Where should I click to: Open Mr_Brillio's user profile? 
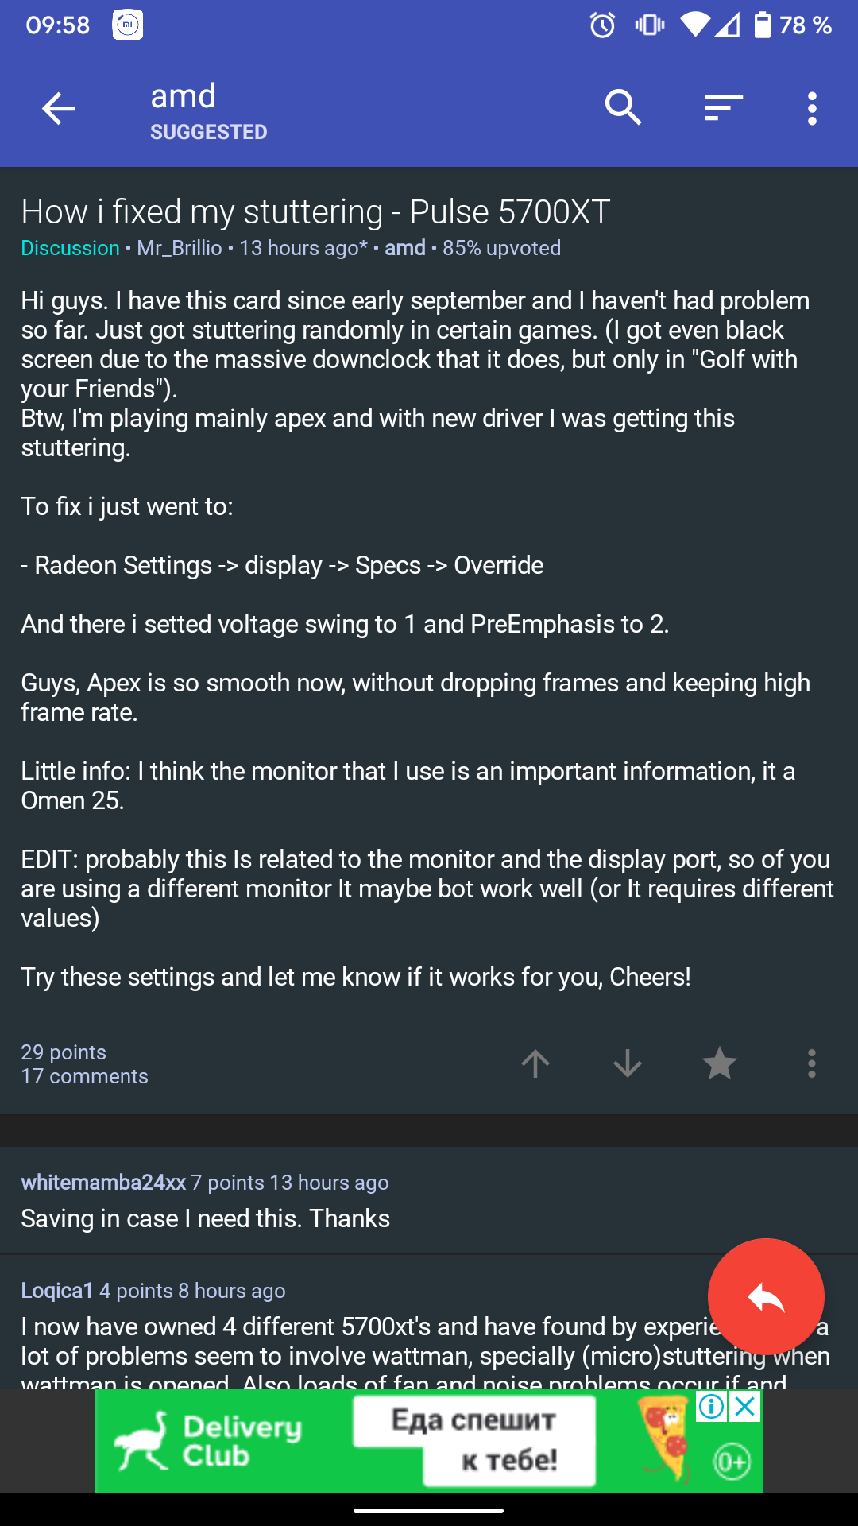coord(180,248)
